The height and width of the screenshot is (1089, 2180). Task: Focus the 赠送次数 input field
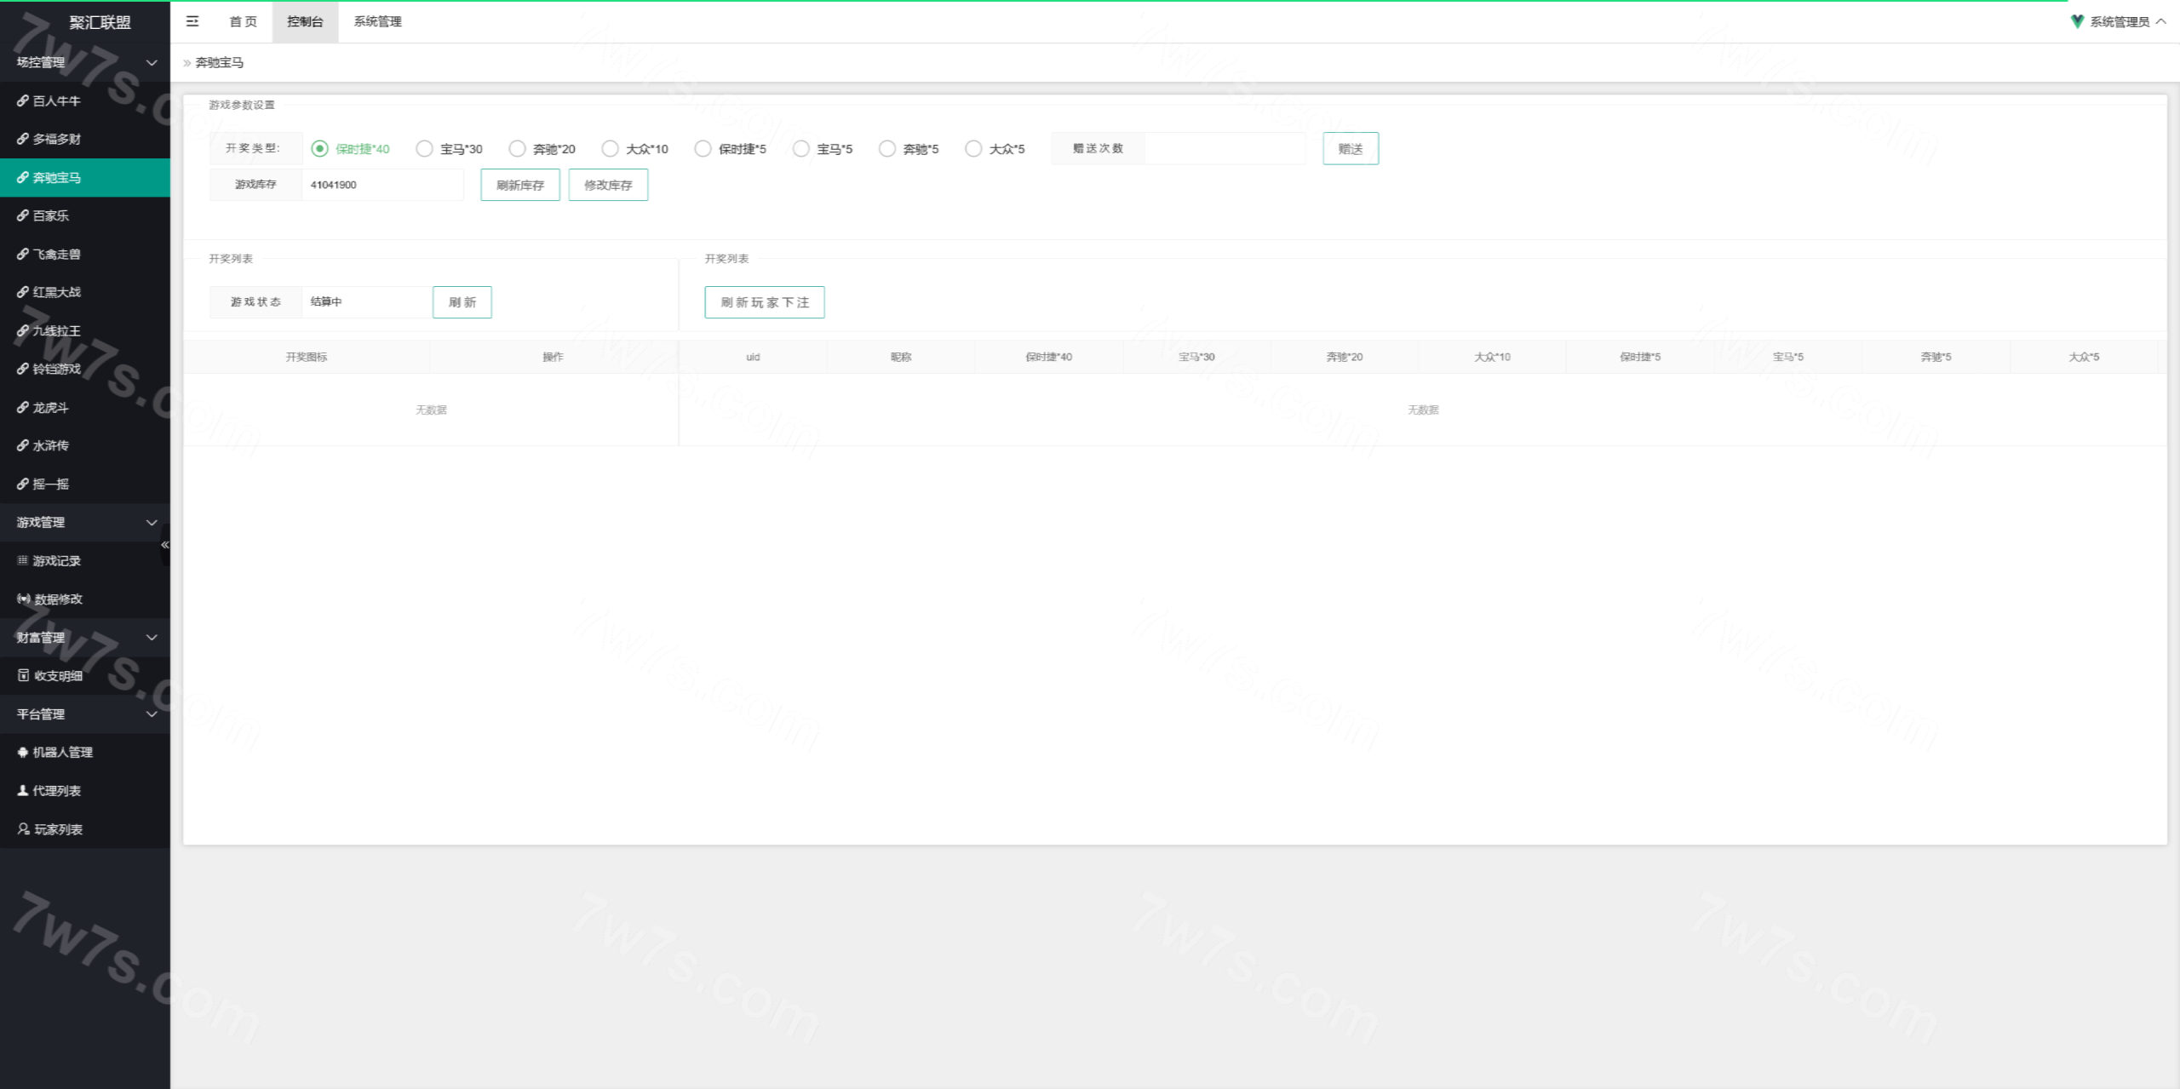[x=1224, y=148]
